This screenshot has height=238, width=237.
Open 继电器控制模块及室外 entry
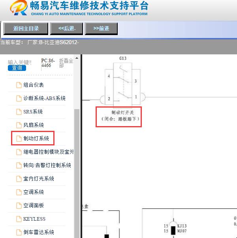pos(48,152)
